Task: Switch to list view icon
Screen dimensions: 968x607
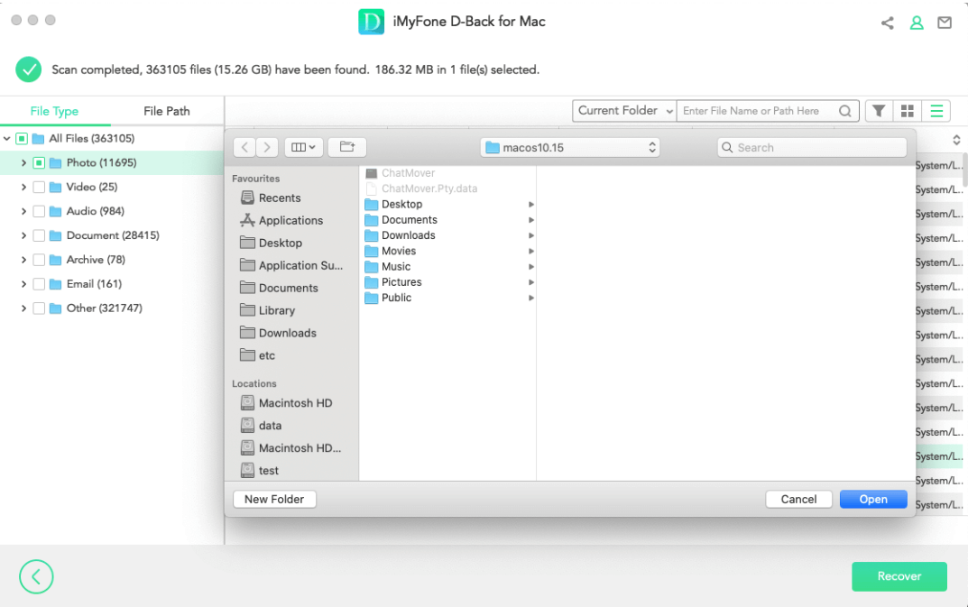Action: click(936, 111)
